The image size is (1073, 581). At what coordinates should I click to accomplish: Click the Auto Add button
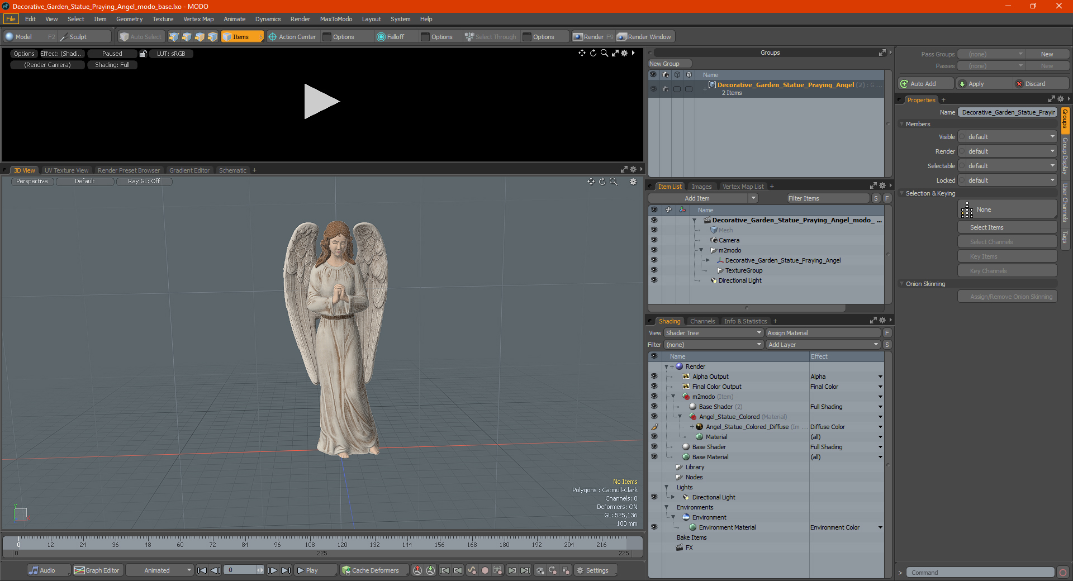(x=925, y=84)
